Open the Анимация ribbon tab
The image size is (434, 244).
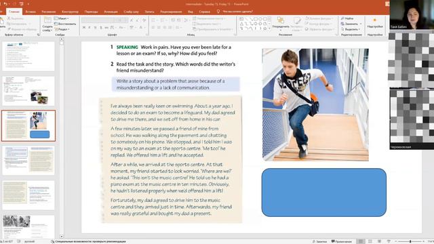[x=111, y=12]
